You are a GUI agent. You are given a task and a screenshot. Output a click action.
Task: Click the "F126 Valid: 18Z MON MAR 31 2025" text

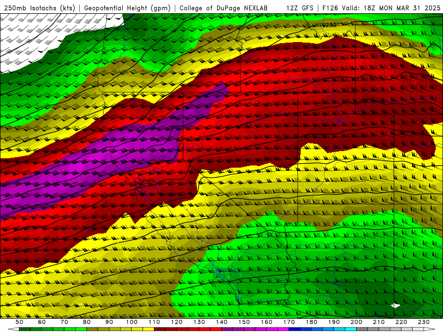coord(381,8)
